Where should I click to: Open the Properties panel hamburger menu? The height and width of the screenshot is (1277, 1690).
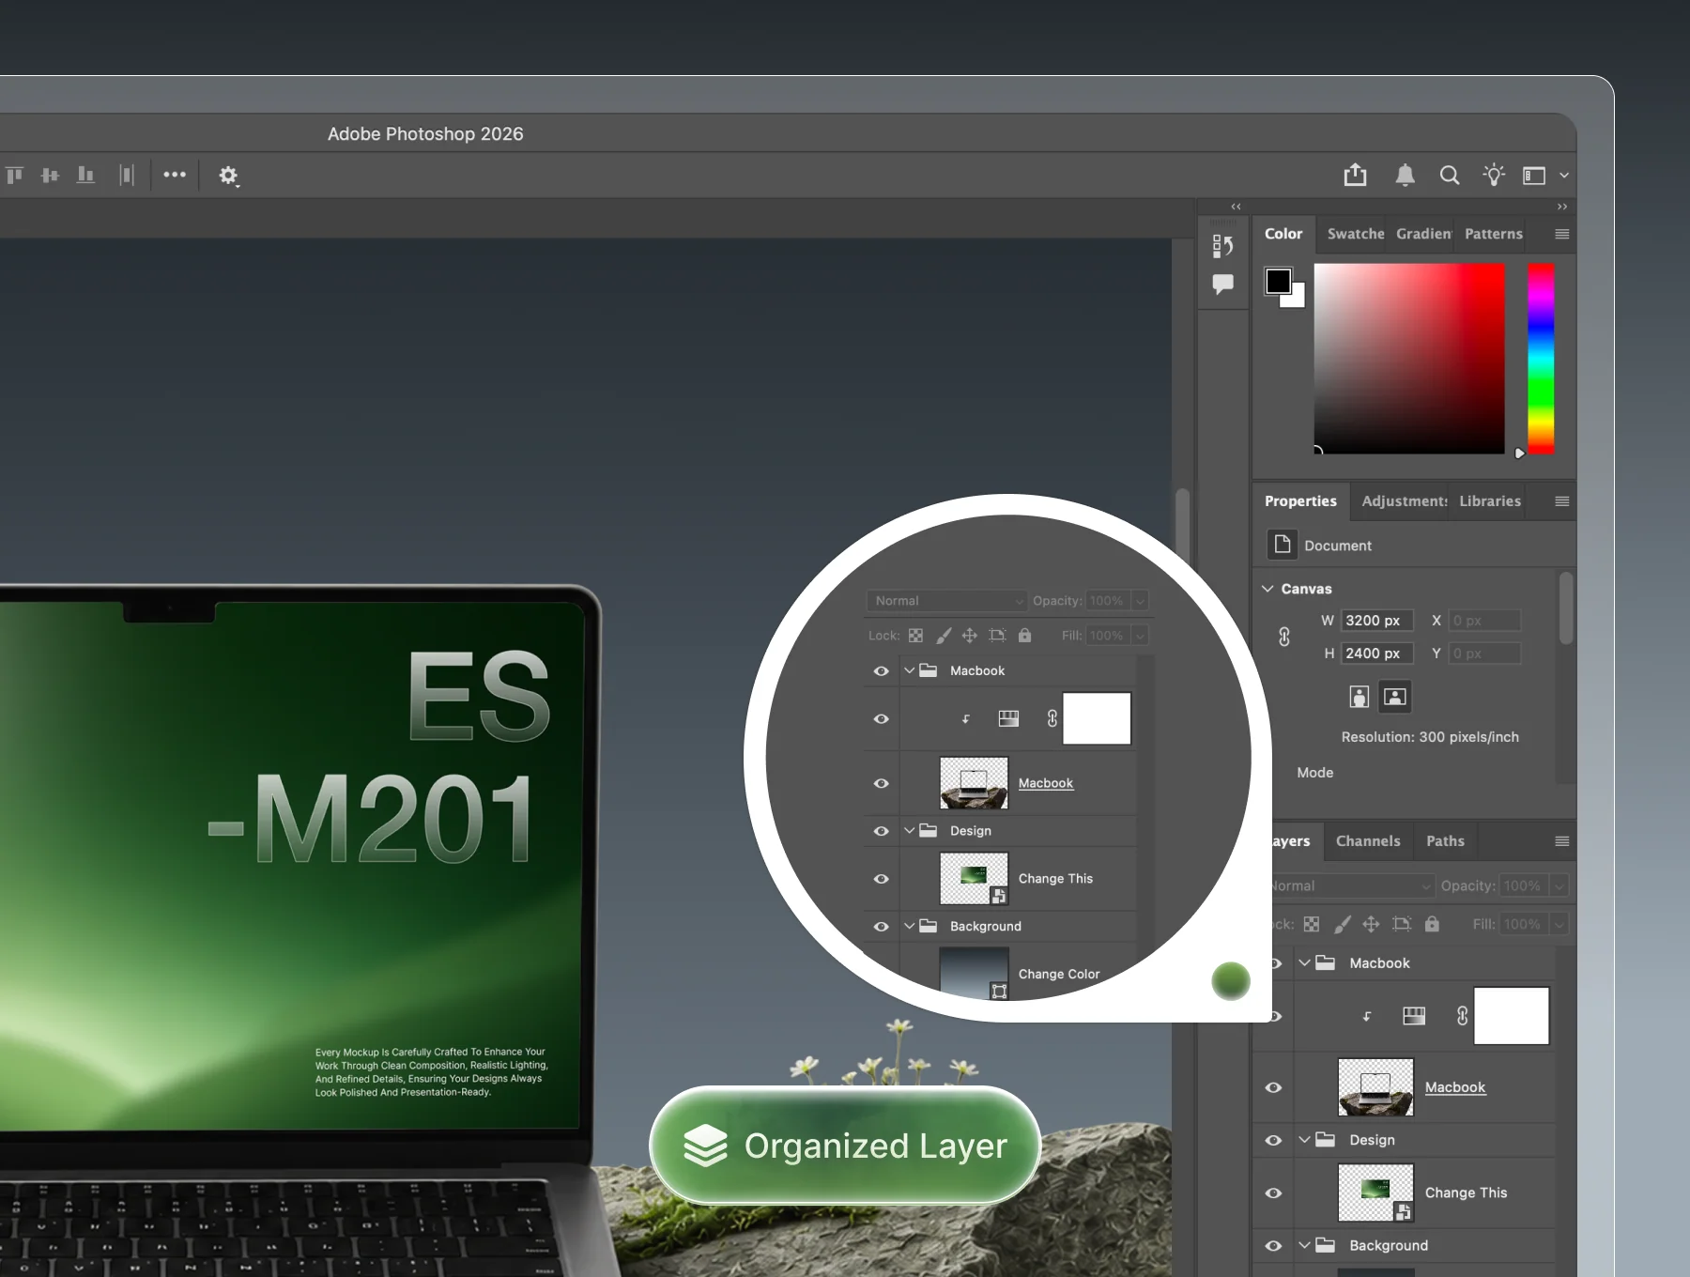coord(1561,501)
